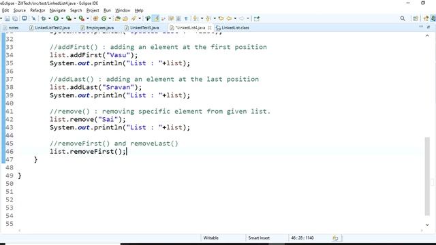Close the LinkedList4.java tab
The width and height of the screenshot is (436, 245).
click(x=209, y=28)
